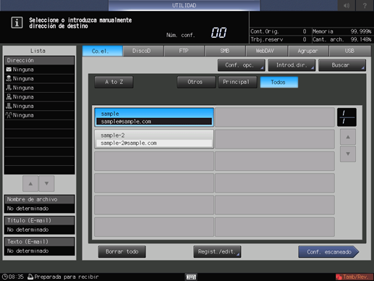Select the email envelope Ninguna row
This screenshot has height=281, width=374.
pyautogui.click(x=39, y=70)
